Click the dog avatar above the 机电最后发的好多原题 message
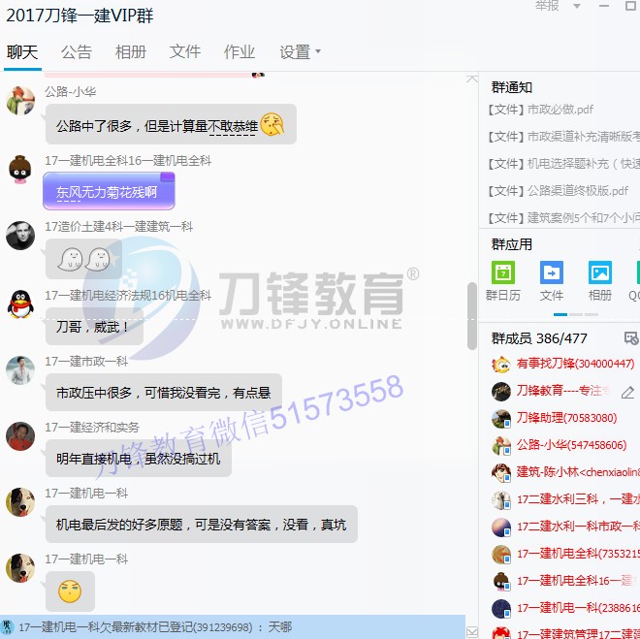 point(20,502)
